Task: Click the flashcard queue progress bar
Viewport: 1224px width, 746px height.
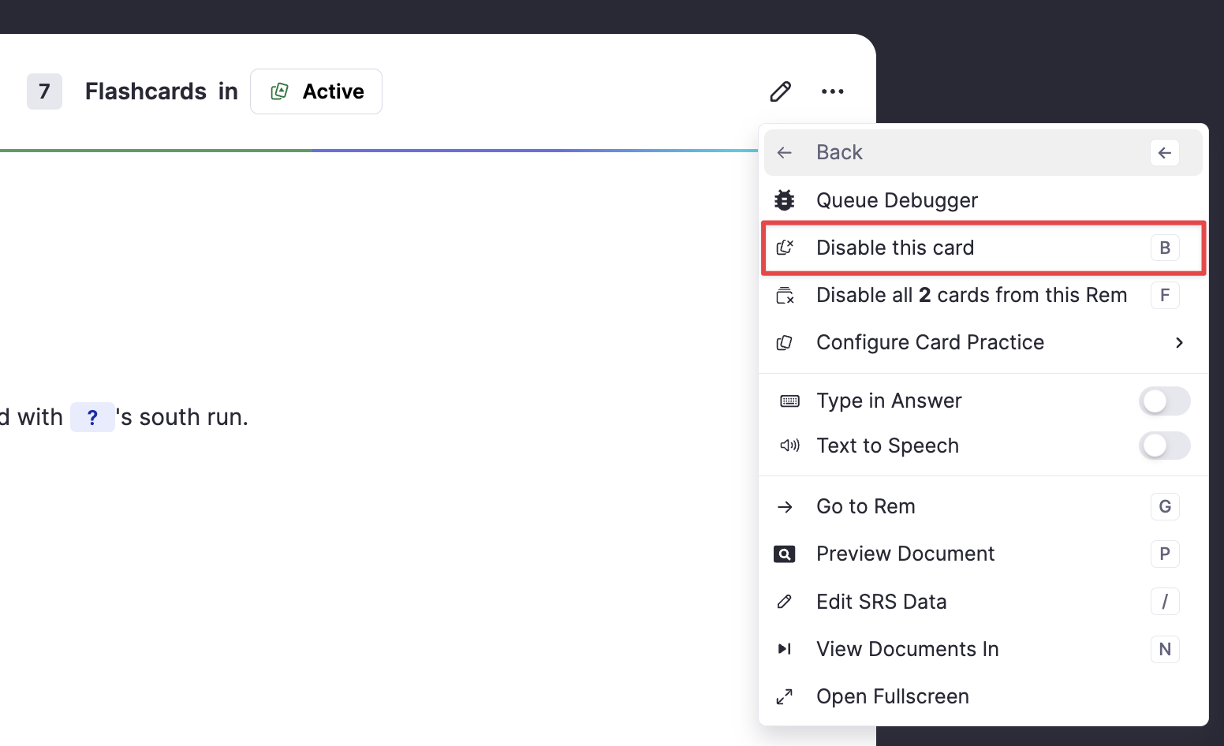Action: [379, 150]
